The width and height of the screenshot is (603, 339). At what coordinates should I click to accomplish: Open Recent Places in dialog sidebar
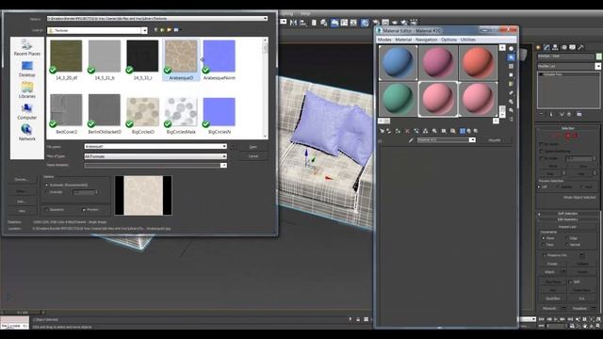27,48
